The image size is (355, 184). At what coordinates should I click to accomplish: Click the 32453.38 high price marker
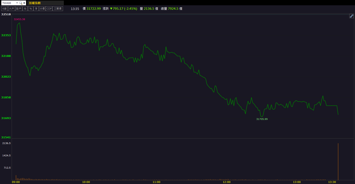19,19
